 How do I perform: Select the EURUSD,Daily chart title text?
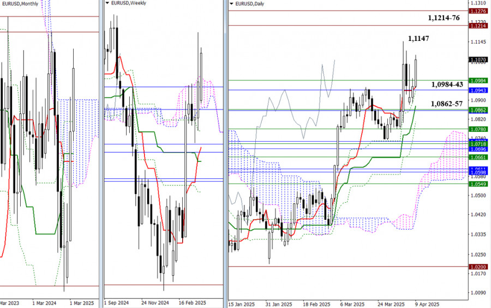pos(249,4)
